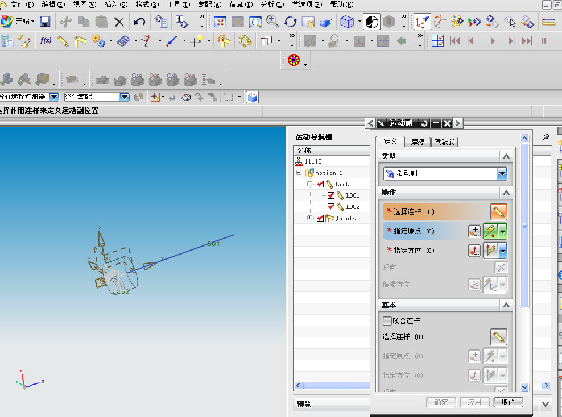Click the blue cube icon in selection bar
This screenshot has height=417, width=562.
pyautogui.click(x=253, y=97)
